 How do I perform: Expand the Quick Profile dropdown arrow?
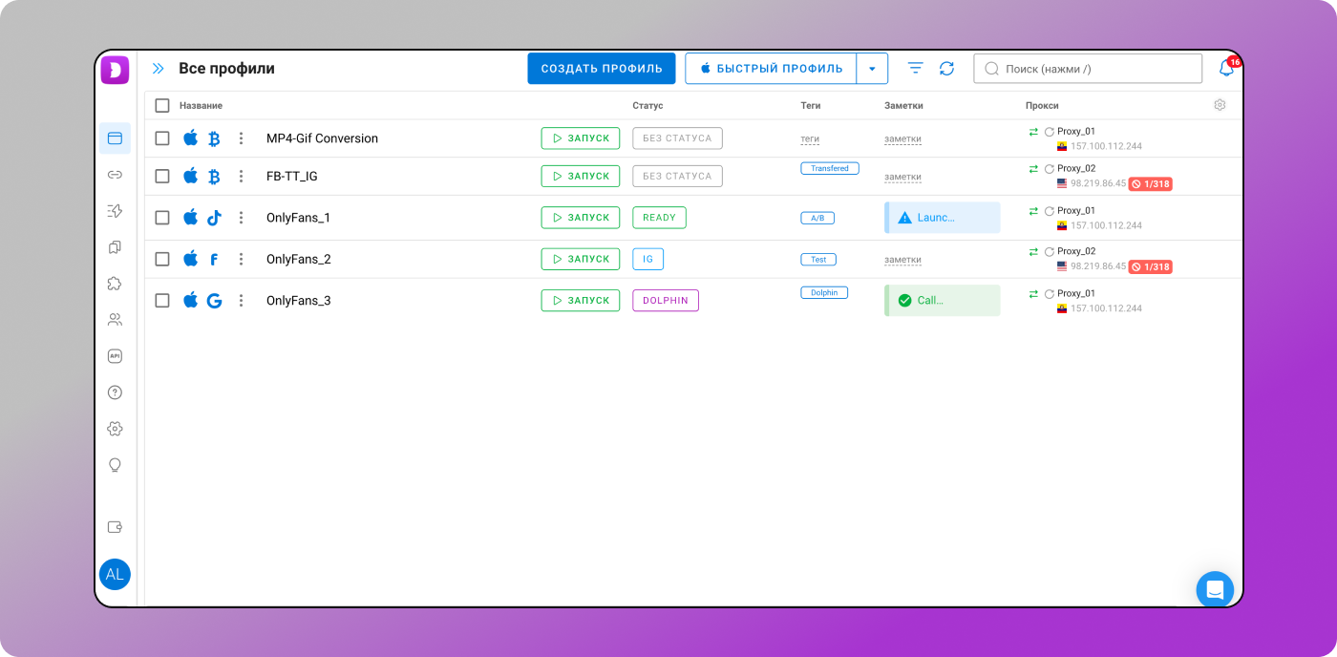point(872,69)
